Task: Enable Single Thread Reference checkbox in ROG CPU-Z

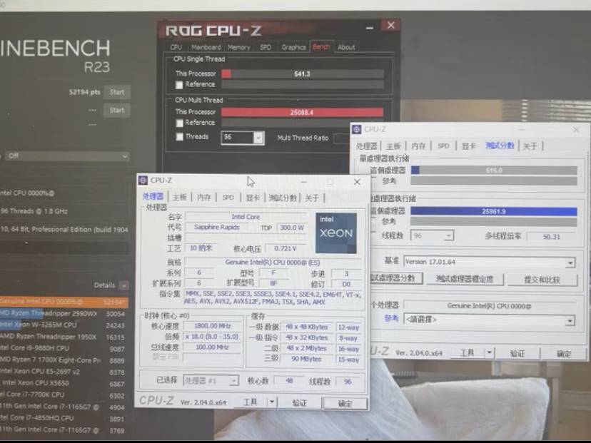Action: (179, 85)
